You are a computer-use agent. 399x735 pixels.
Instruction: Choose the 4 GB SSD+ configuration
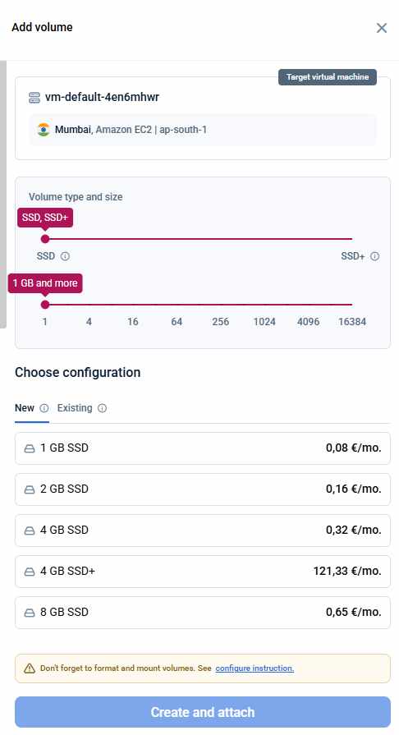click(203, 572)
